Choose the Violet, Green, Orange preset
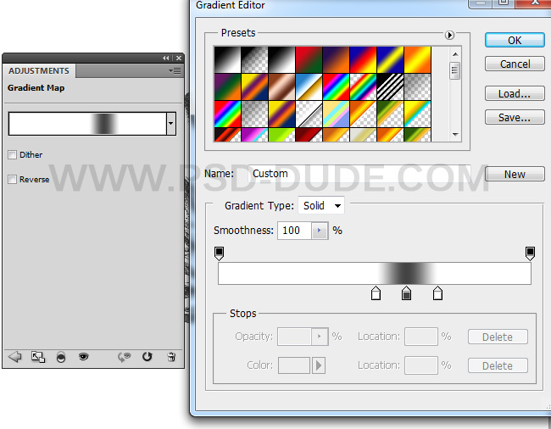The image size is (551, 429). (227, 86)
